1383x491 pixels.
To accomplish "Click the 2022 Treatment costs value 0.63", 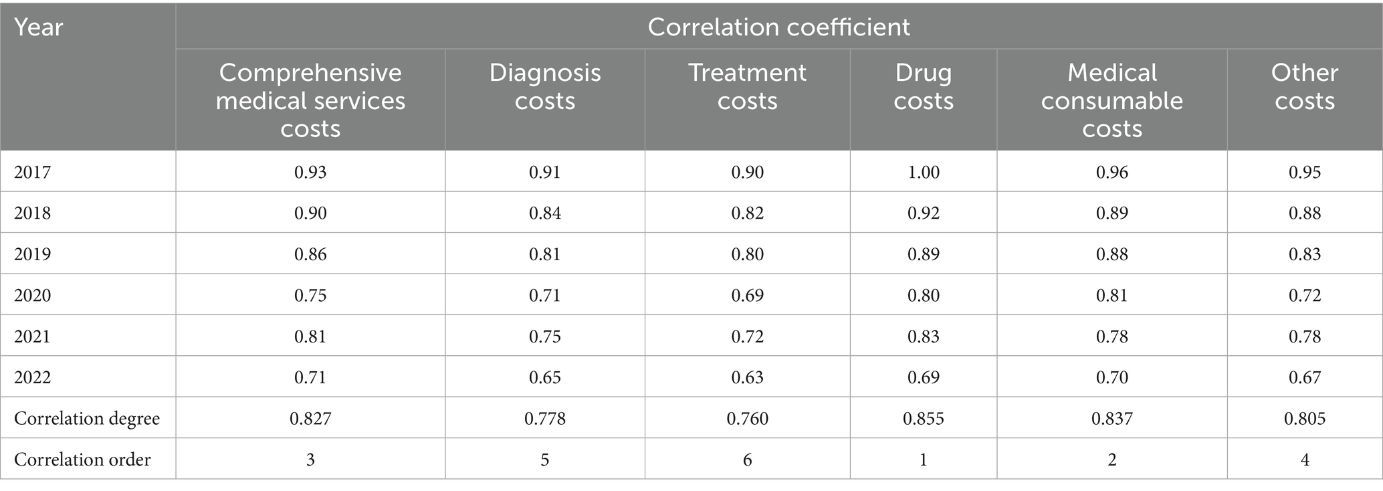I will pyautogui.click(x=747, y=377).
